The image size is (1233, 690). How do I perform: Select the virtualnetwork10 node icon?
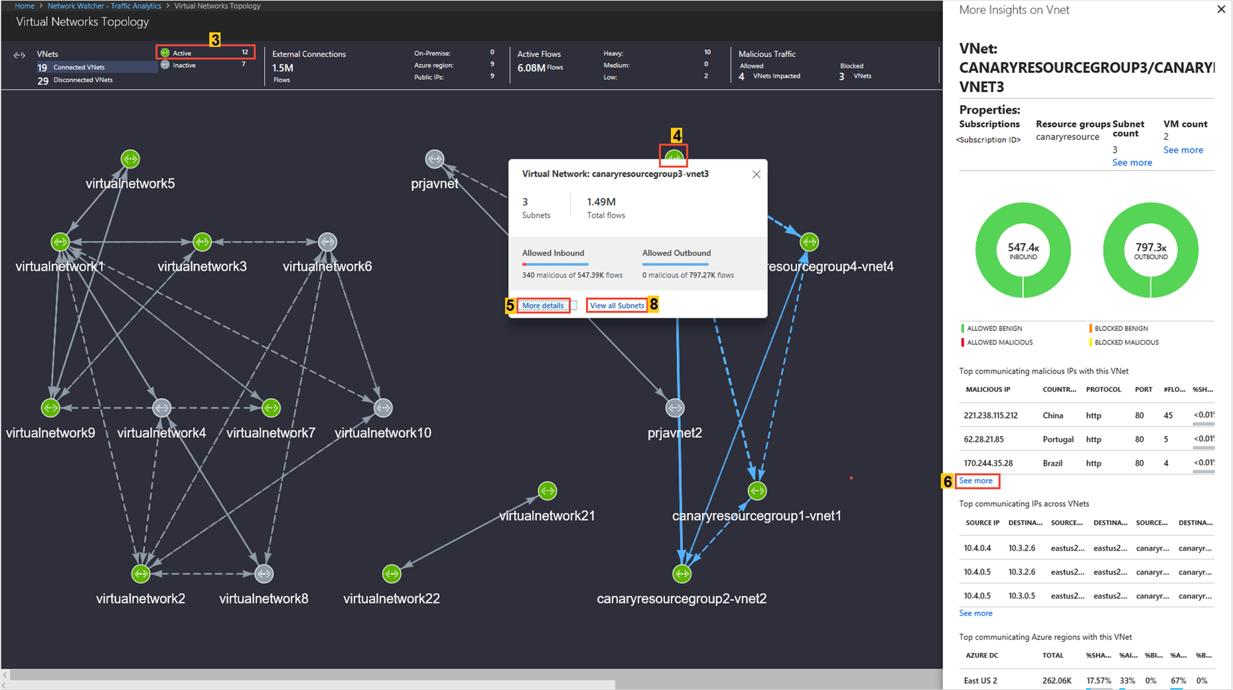[383, 408]
